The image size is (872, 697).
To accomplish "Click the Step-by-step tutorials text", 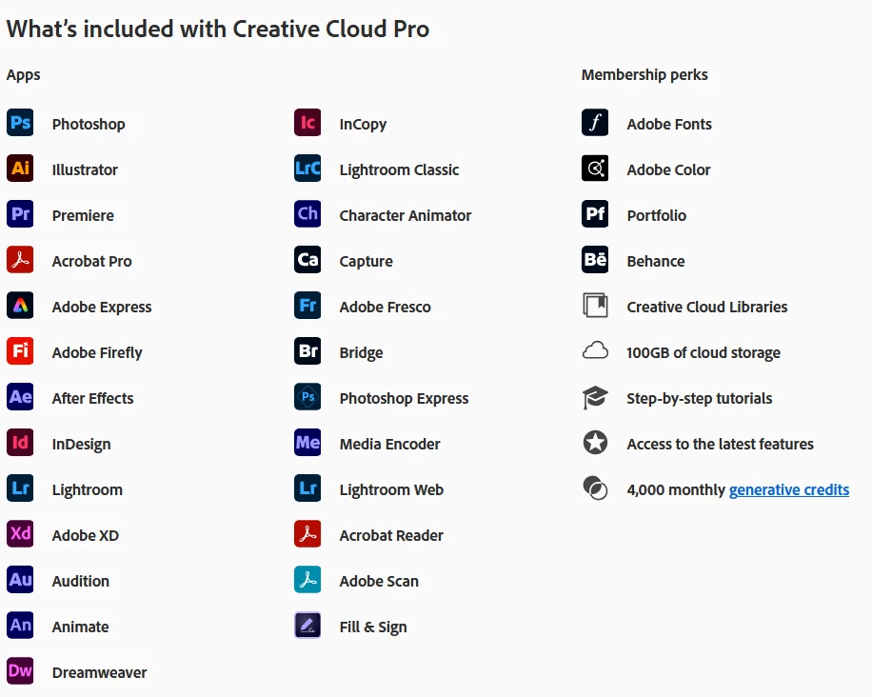I will click(700, 398).
